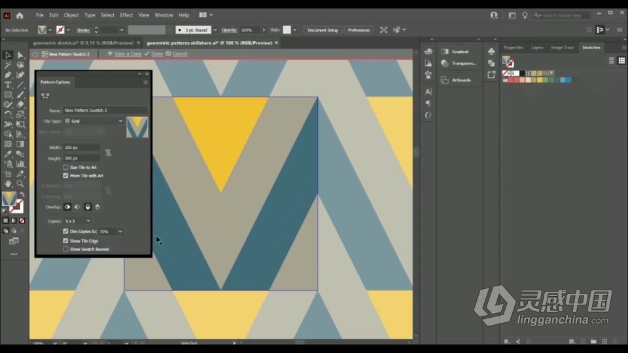This screenshot has width=628, height=353.
Task: Toggle Dim Copies to checkbox
Action: pos(65,231)
